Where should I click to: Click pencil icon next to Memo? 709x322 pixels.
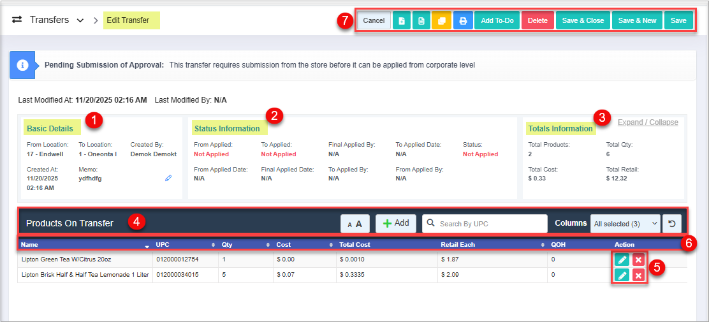168,179
